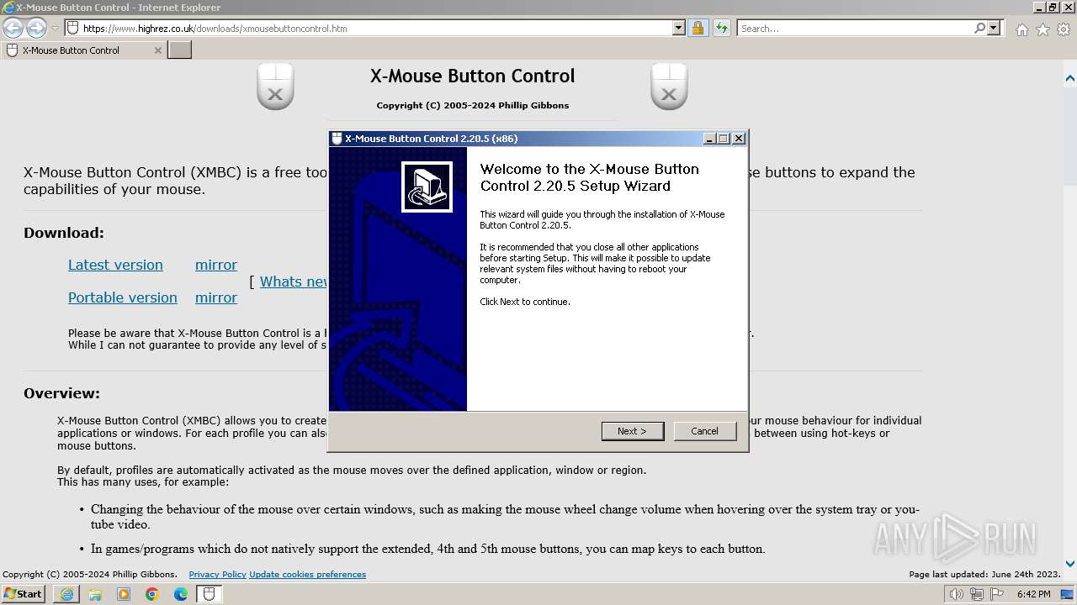Open the Home icon in Internet Explorer
1077x605 pixels.
tap(1021, 29)
